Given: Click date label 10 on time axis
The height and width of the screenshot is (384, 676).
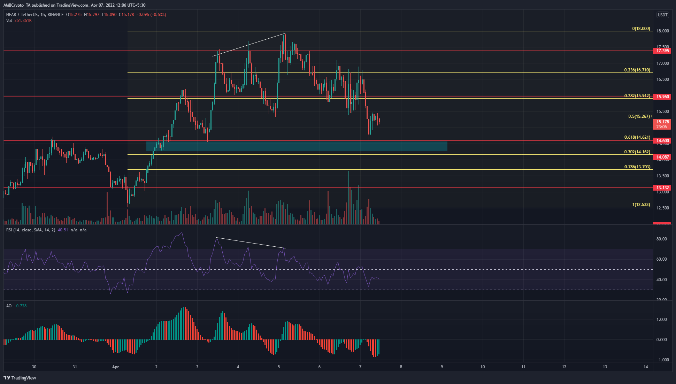Looking at the screenshot, I should [x=483, y=367].
